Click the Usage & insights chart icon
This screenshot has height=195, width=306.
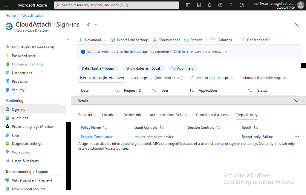pos(7,161)
